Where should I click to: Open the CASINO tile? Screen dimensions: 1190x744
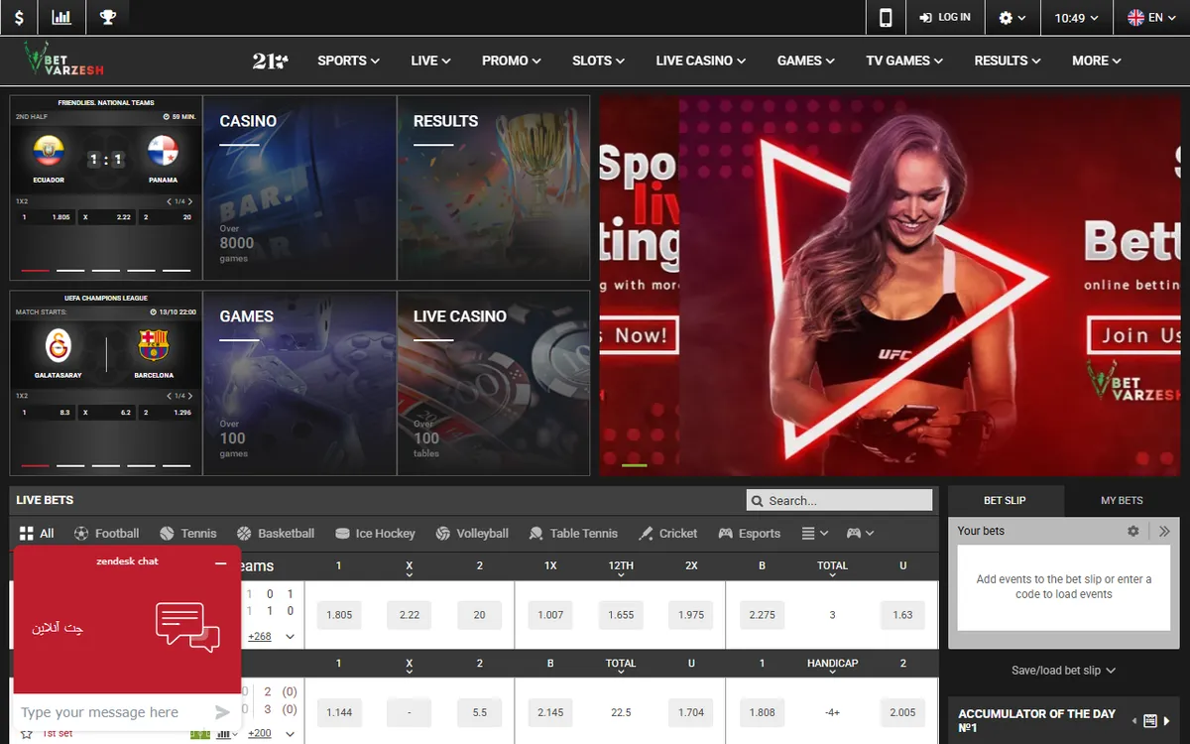click(x=299, y=187)
